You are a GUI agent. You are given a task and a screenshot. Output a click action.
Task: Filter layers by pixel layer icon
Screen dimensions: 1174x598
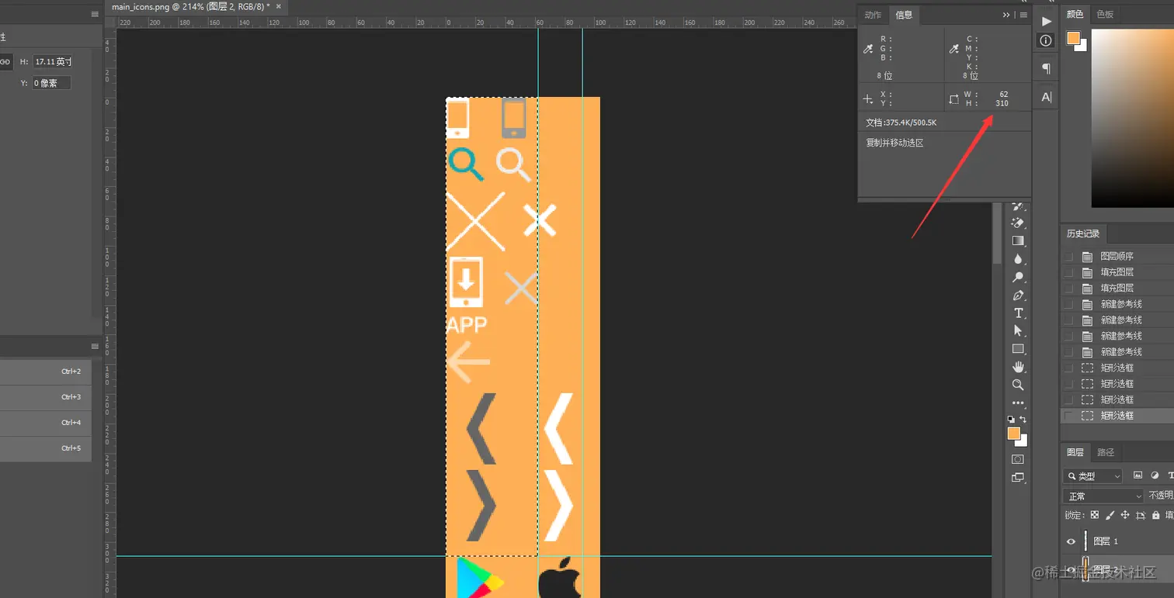click(x=1138, y=475)
